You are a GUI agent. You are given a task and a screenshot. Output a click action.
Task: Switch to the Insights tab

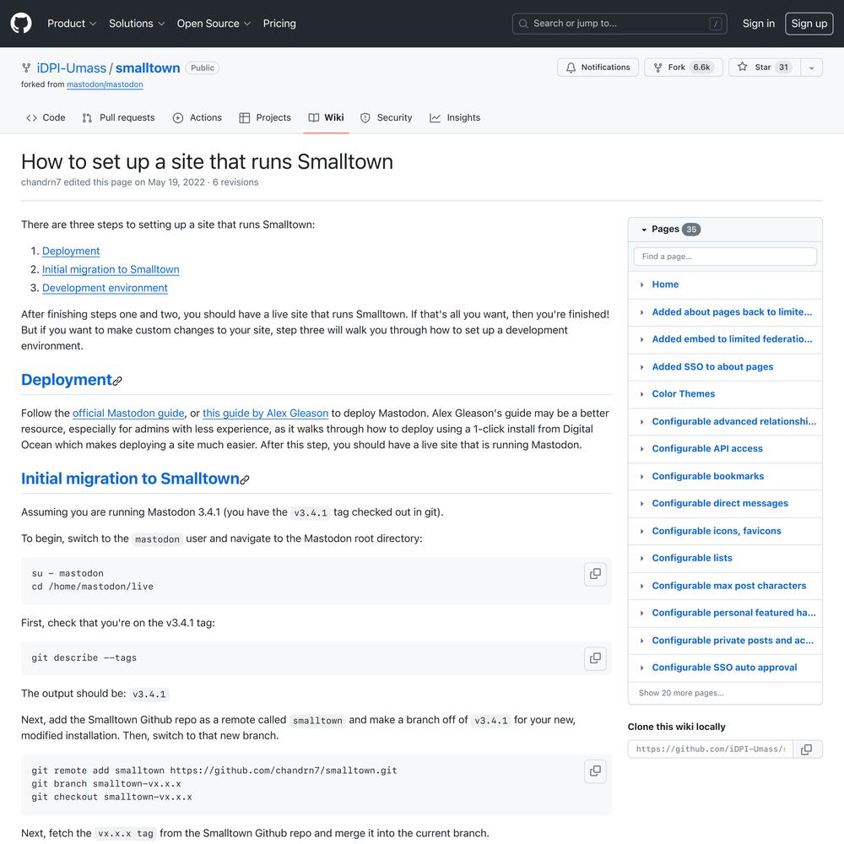[455, 118]
